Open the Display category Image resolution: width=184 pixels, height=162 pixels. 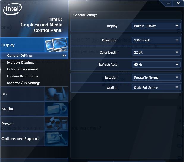tap(34, 45)
